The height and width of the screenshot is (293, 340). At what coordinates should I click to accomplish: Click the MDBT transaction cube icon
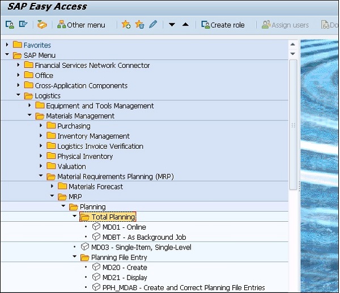(96, 237)
